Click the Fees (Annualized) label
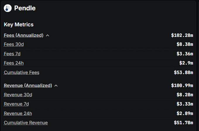Screen dimensions: 199x131 (23, 35)
